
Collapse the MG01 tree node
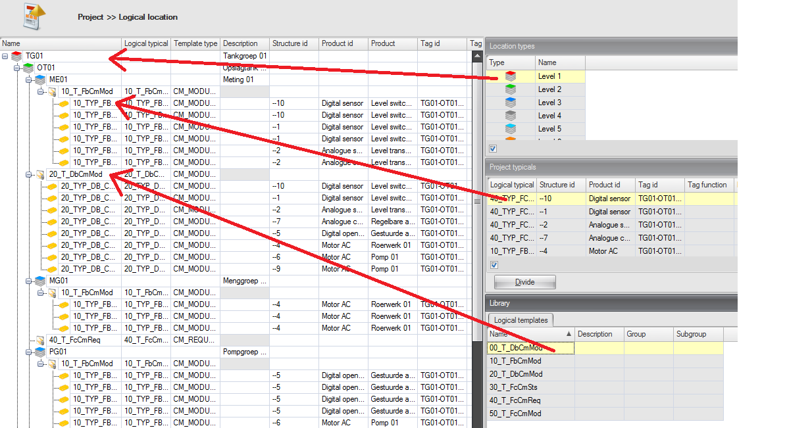point(28,281)
